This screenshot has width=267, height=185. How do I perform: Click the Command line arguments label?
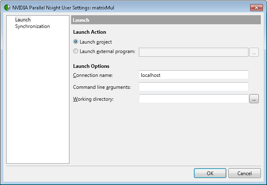pyautogui.click(x=102, y=87)
